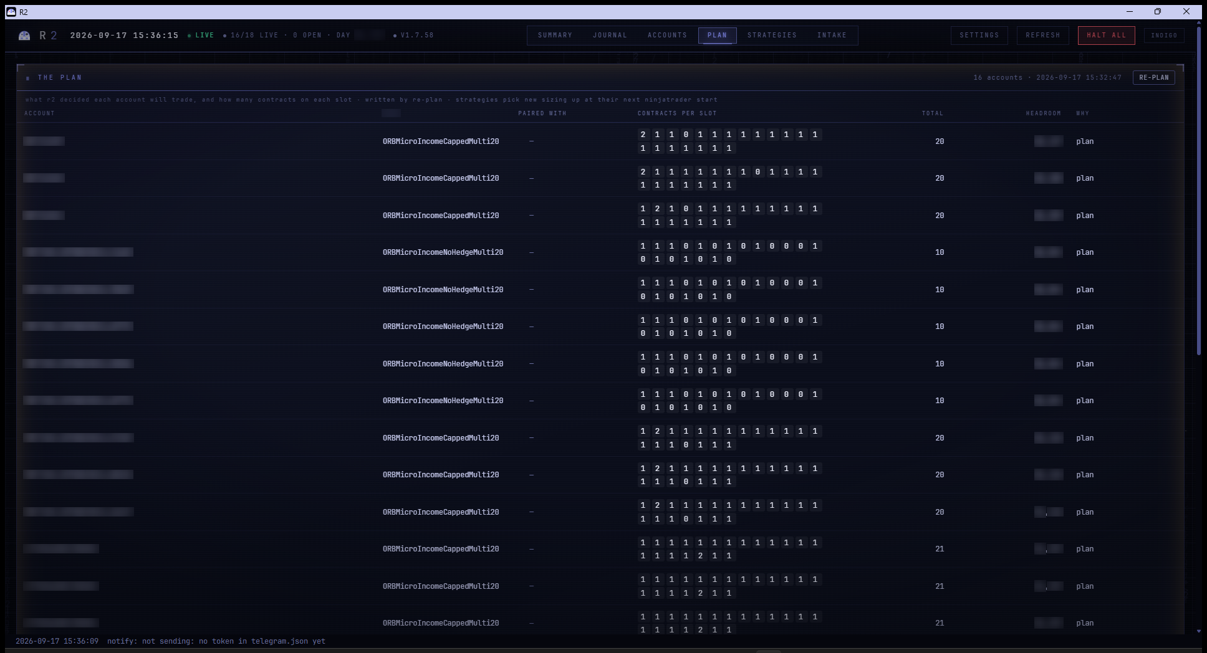Switch to the Summary tab
The height and width of the screenshot is (653, 1207).
pos(555,36)
